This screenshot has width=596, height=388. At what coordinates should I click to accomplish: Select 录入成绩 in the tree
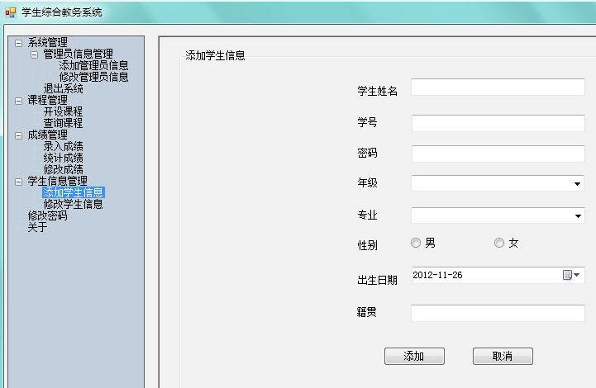click(x=63, y=146)
